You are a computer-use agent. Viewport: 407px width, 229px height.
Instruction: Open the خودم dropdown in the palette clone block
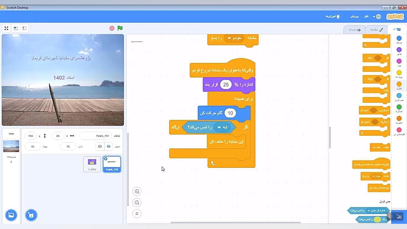[376, 176]
